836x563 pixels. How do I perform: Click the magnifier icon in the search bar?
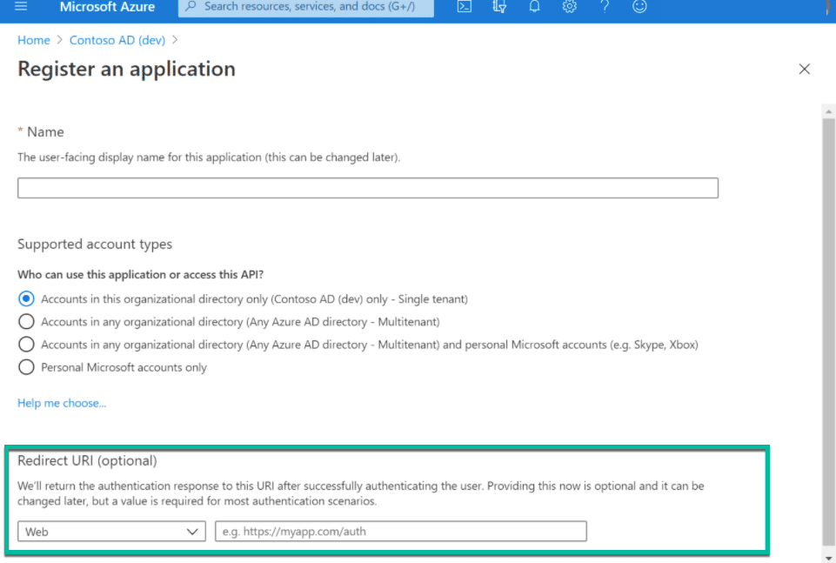pos(191,6)
